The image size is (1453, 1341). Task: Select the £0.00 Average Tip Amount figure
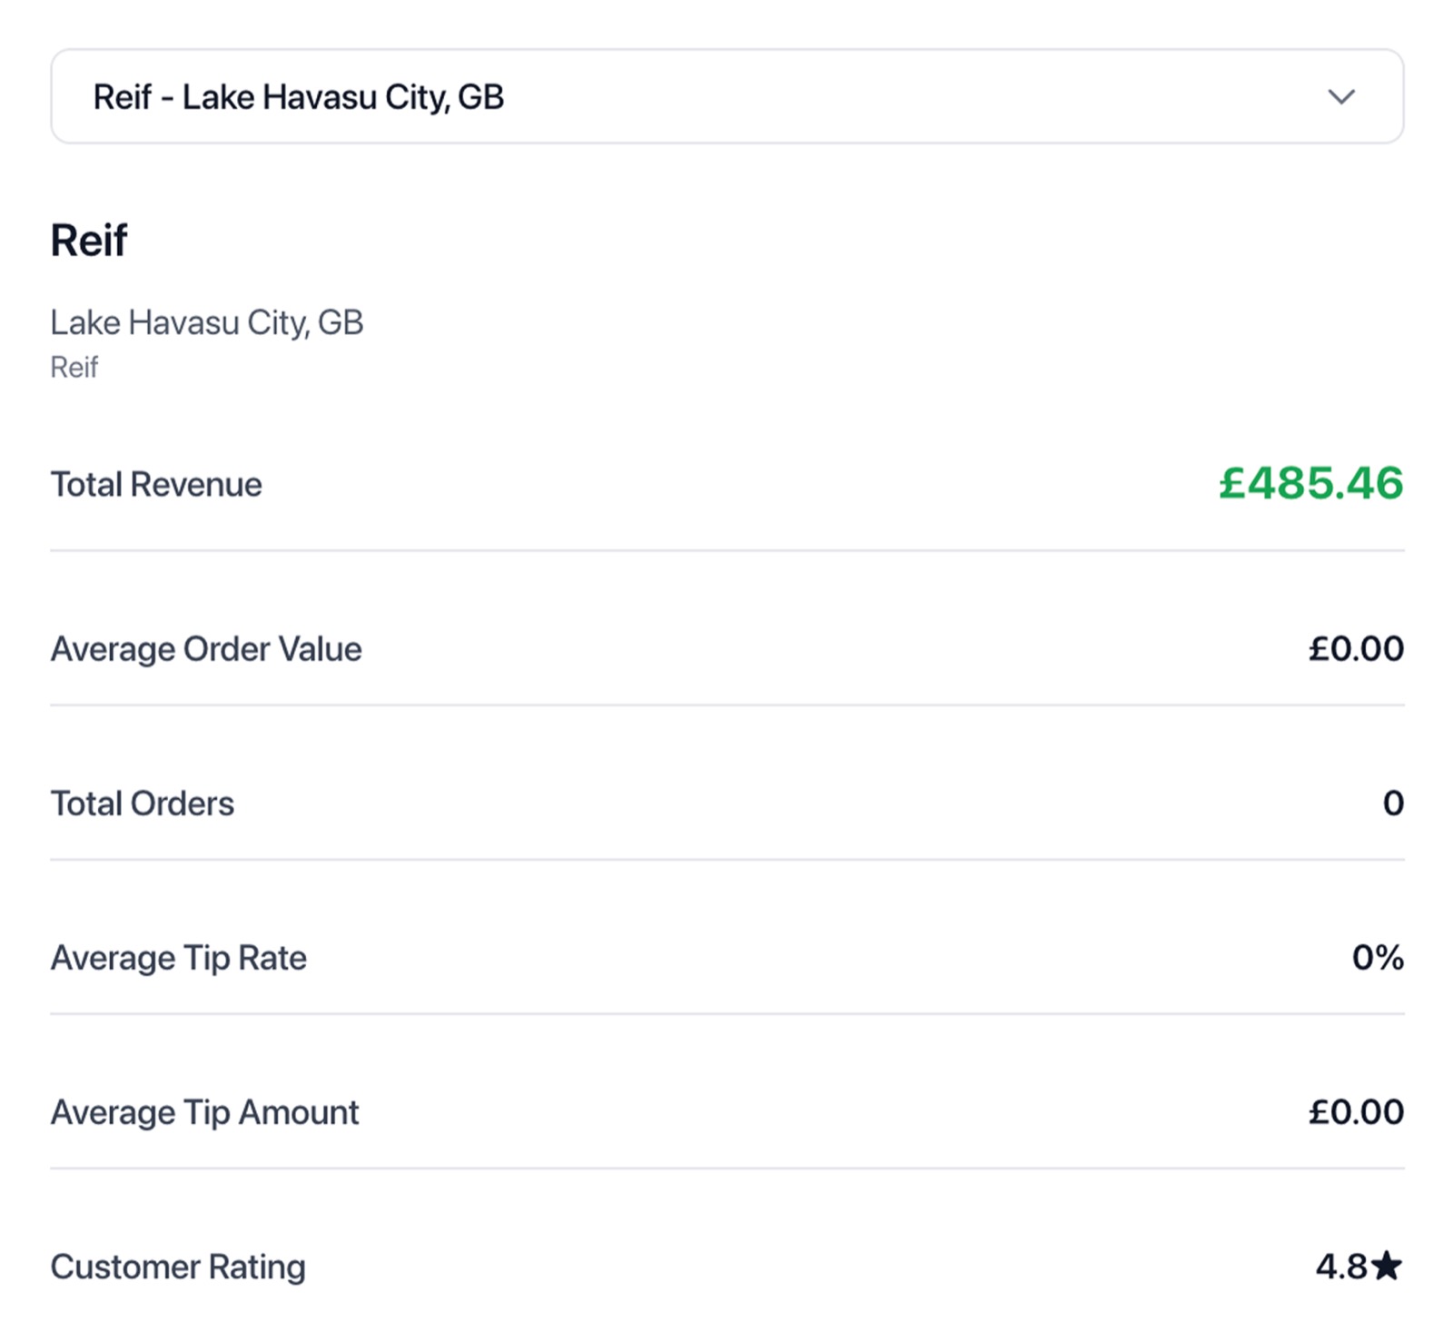click(1356, 1112)
